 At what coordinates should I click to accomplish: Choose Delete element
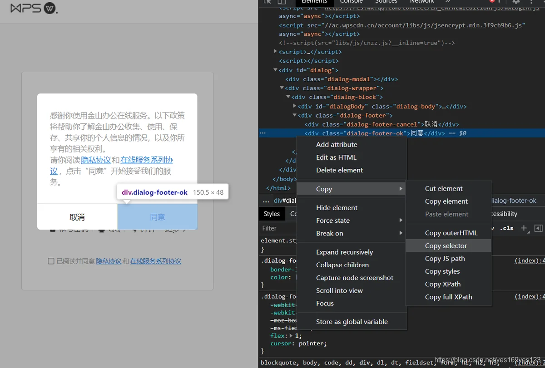[x=352, y=170]
